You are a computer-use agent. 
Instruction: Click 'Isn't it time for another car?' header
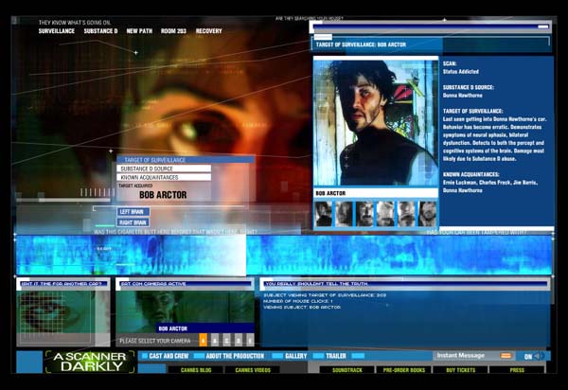(62, 284)
